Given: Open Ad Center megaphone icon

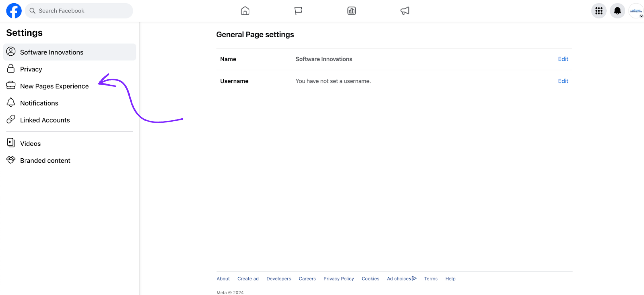Looking at the screenshot, I should point(405,11).
